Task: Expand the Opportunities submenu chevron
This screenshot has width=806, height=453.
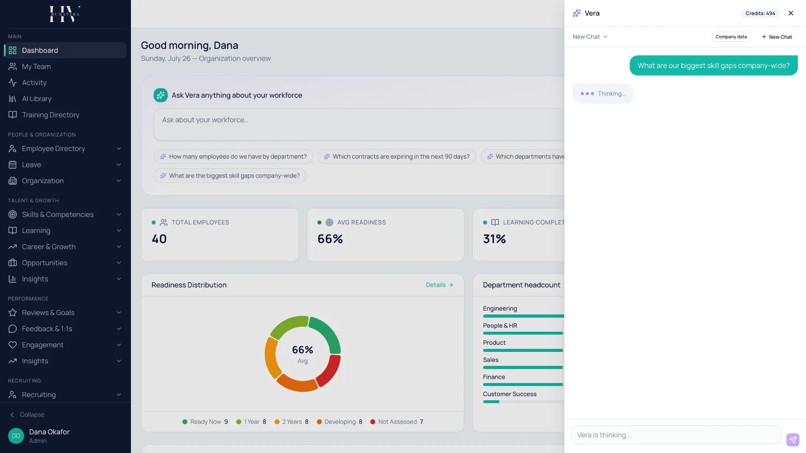Action: click(x=119, y=263)
